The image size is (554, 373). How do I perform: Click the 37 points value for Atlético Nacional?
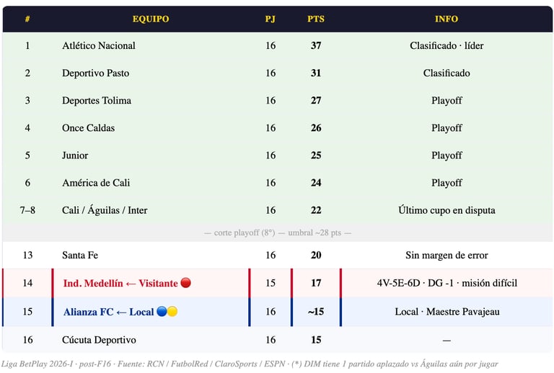[316, 45]
